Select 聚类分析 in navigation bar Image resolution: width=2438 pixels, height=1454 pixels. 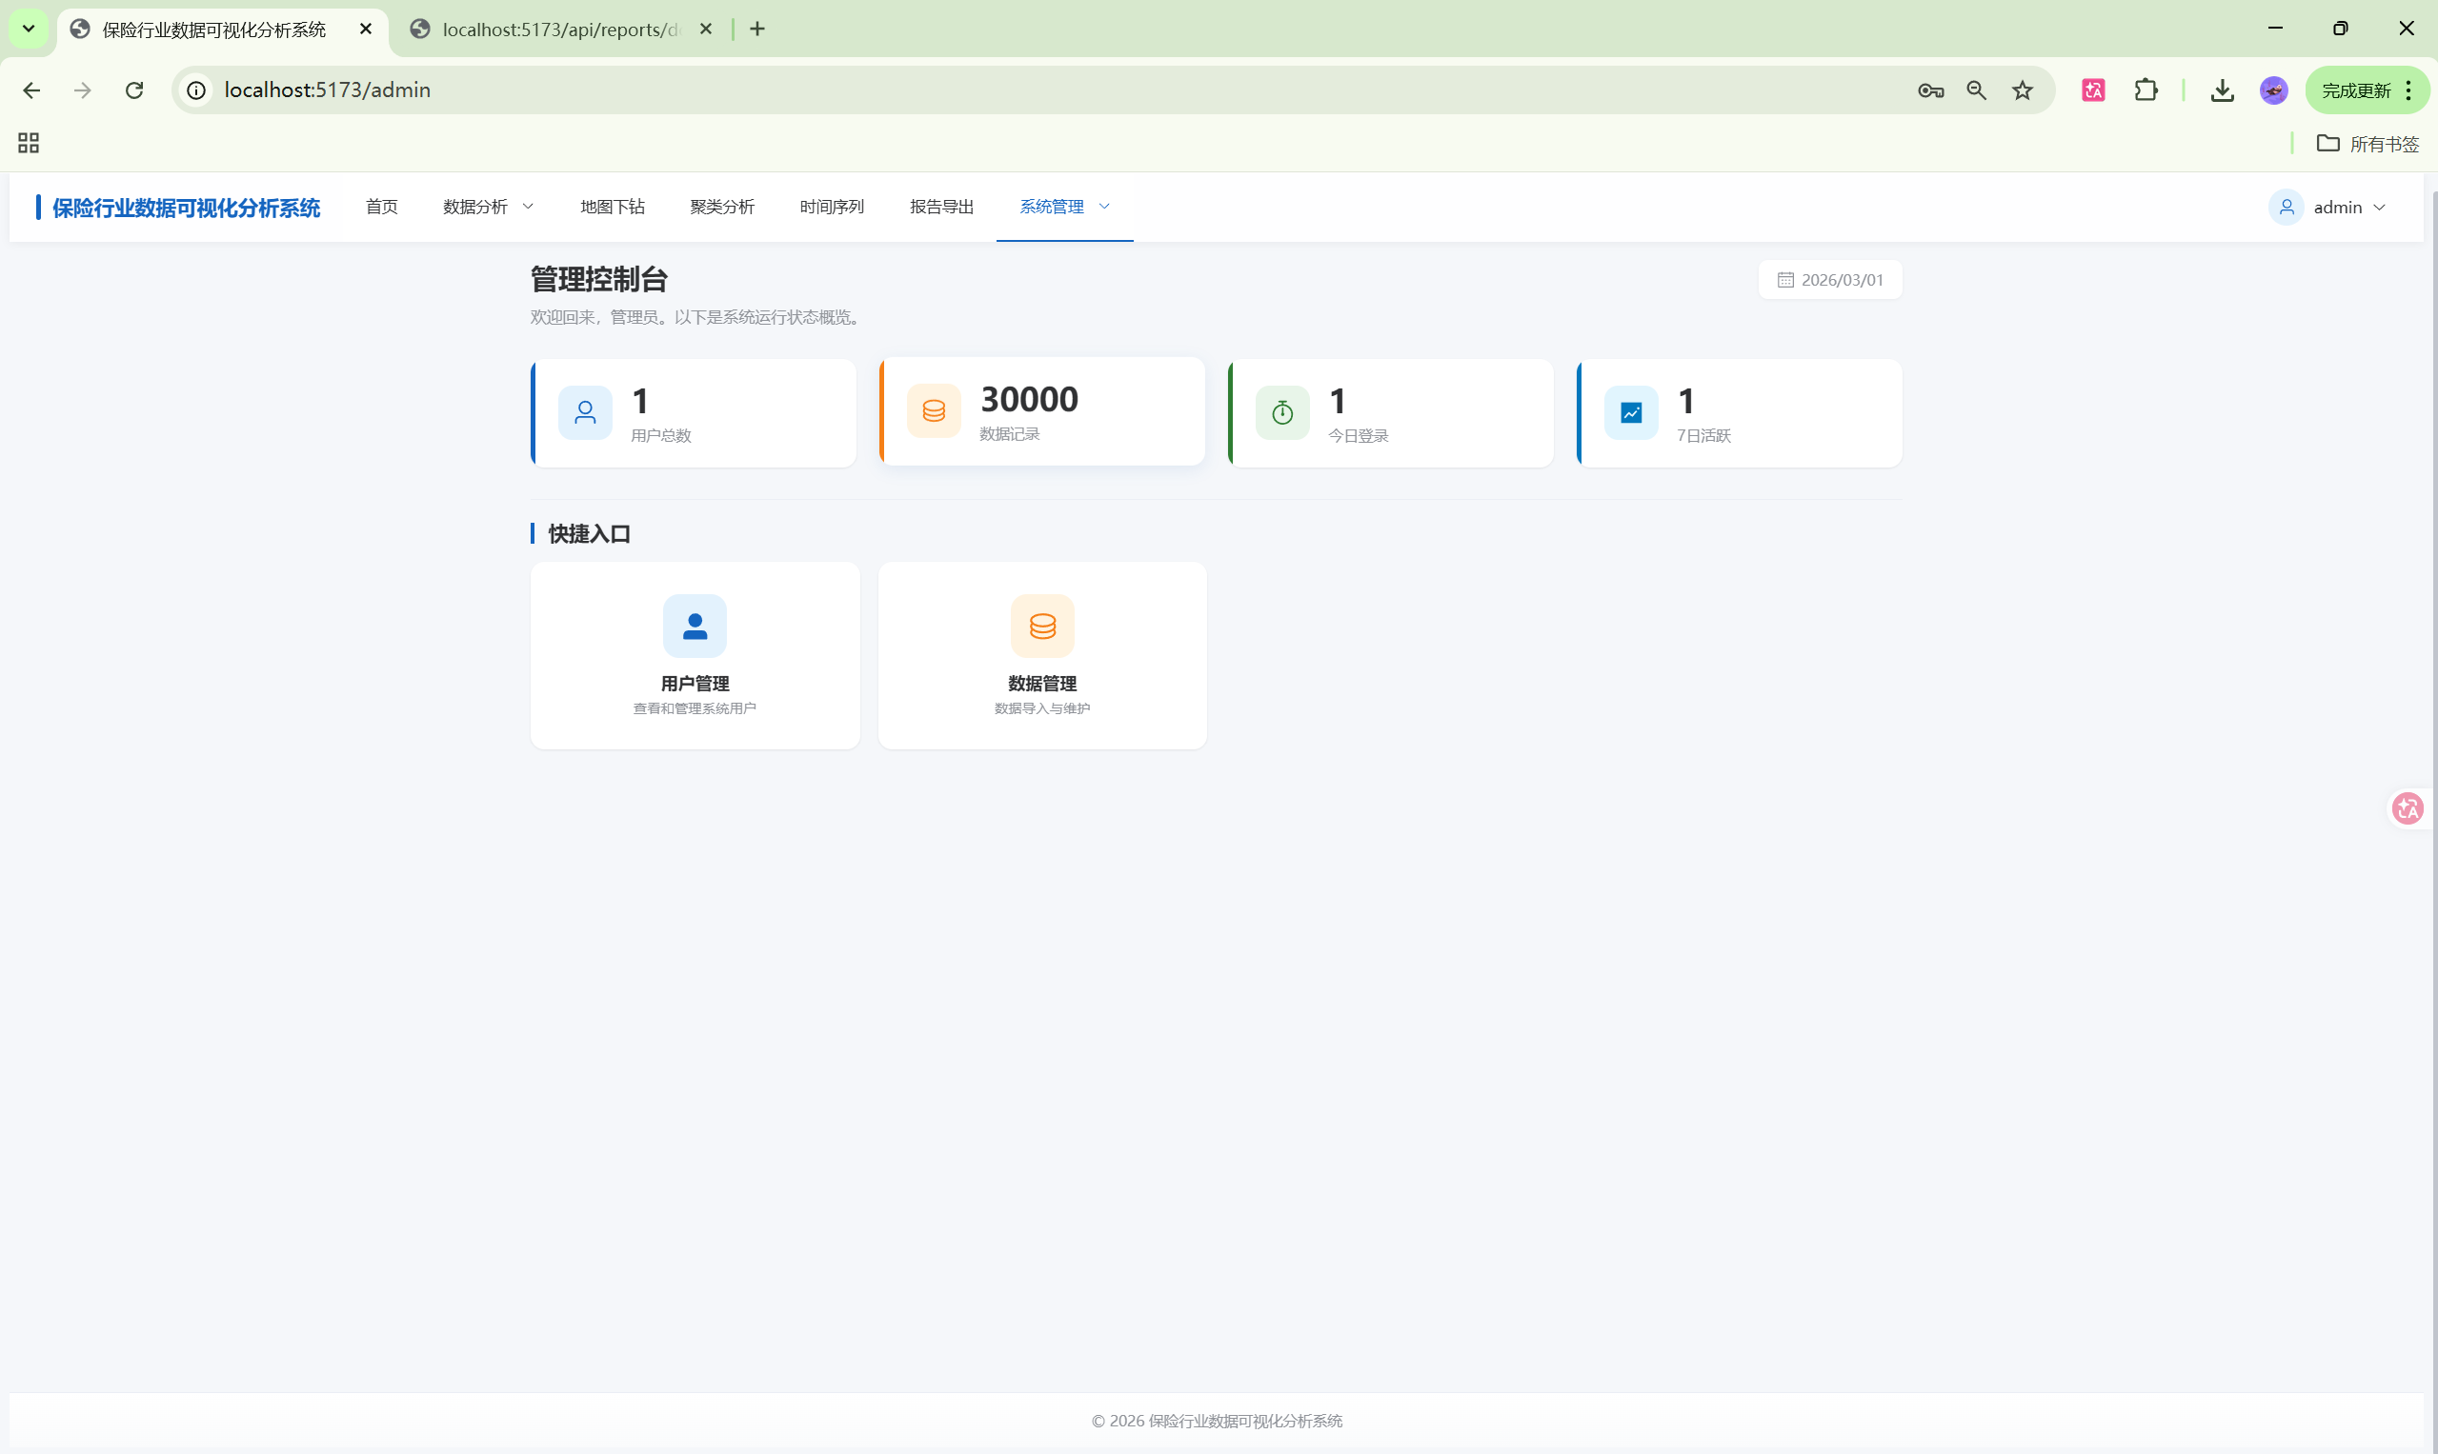(721, 207)
